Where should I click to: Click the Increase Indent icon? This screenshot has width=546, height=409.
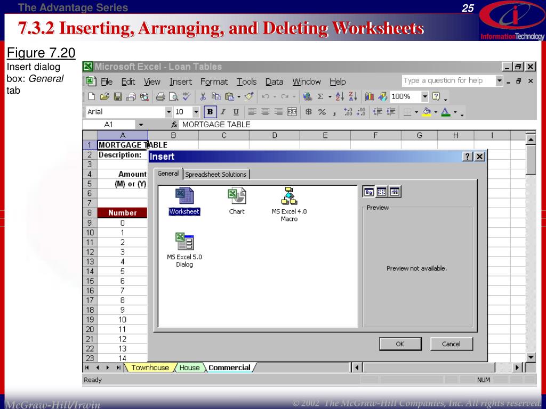tap(391, 112)
